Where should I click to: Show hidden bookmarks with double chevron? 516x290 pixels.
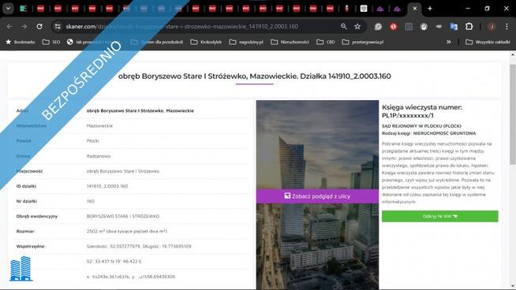(448, 42)
